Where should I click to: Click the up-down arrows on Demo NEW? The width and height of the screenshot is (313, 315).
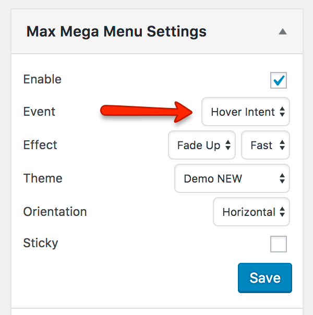[x=282, y=179]
